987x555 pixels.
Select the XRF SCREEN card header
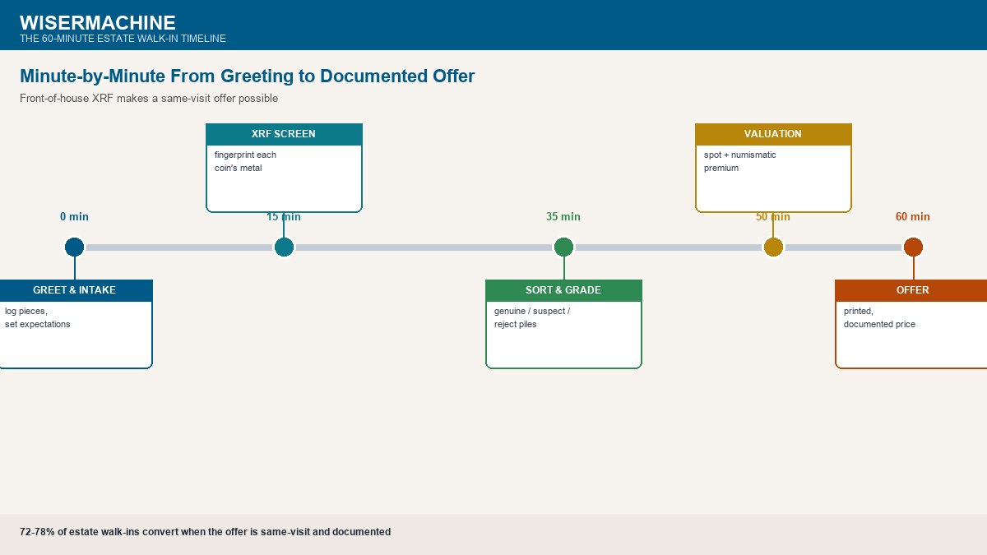click(x=284, y=134)
